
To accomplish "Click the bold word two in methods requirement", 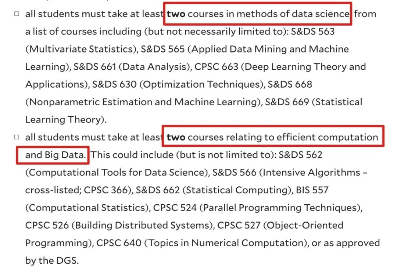I will pyautogui.click(x=176, y=14).
